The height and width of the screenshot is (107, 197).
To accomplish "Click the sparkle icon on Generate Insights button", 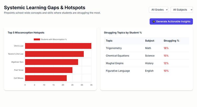I will point(154,22).
